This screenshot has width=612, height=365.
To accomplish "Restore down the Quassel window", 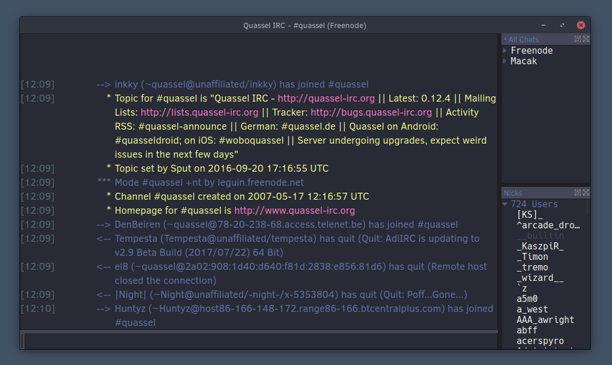I will coord(562,25).
